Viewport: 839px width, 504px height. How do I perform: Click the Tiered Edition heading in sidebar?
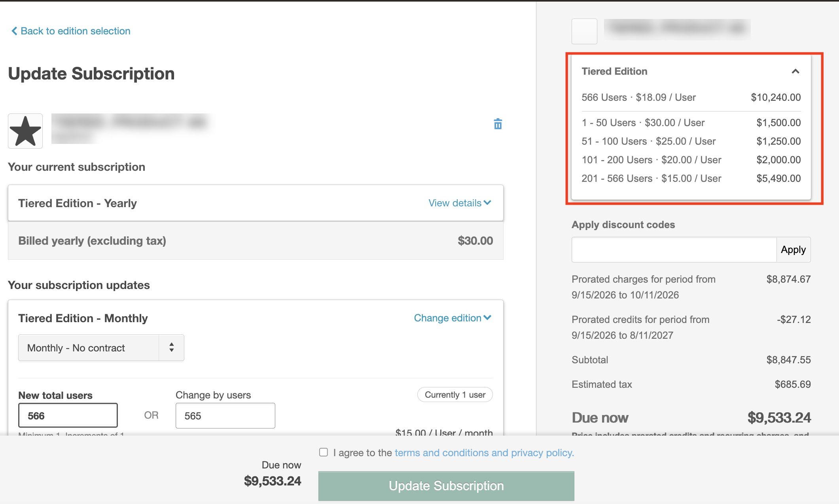[614, 71]
